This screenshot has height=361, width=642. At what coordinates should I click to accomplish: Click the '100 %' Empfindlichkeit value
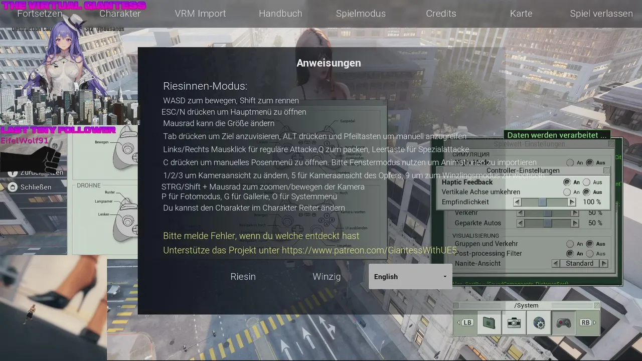592,202
